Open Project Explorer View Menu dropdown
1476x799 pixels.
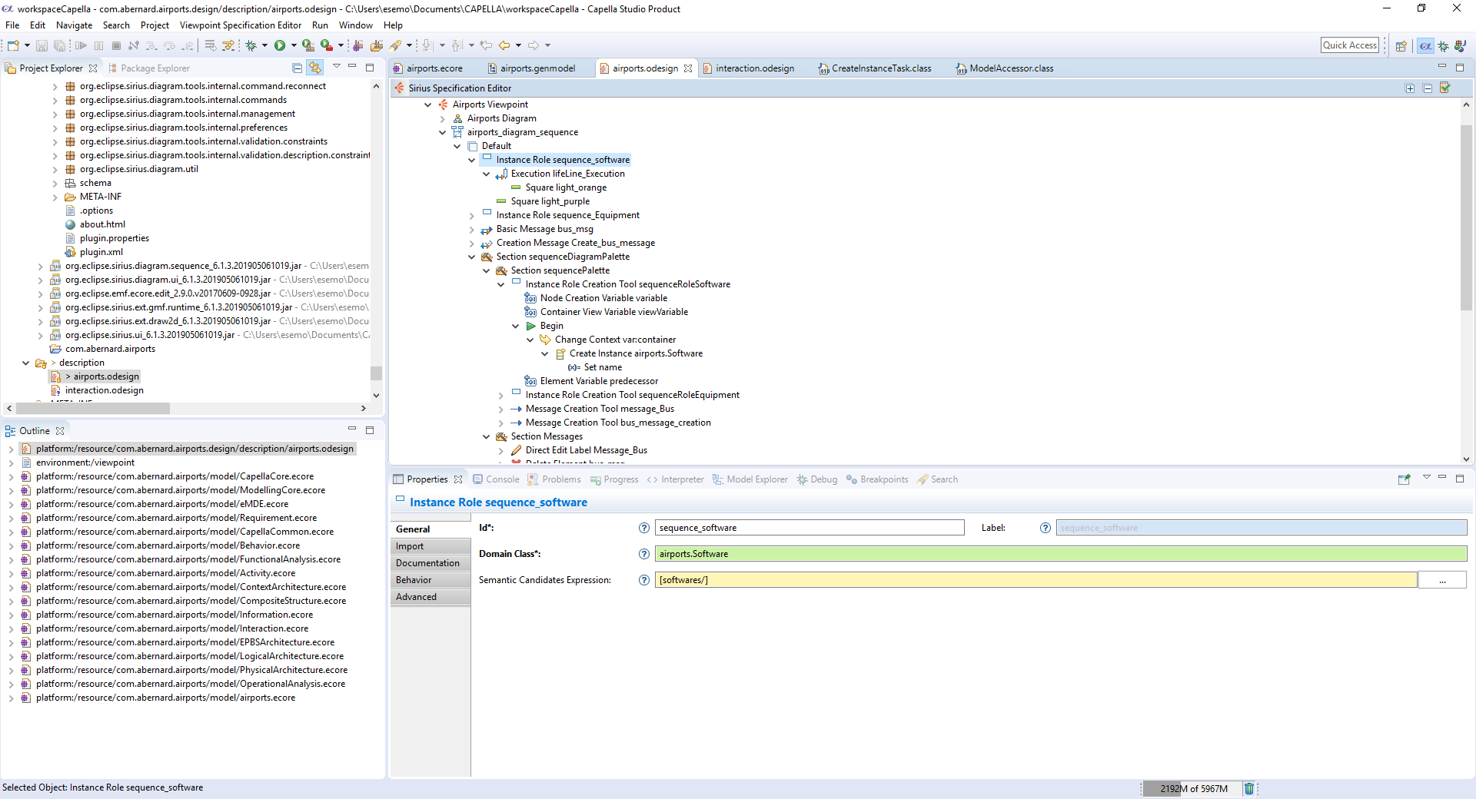coord(336,67)
